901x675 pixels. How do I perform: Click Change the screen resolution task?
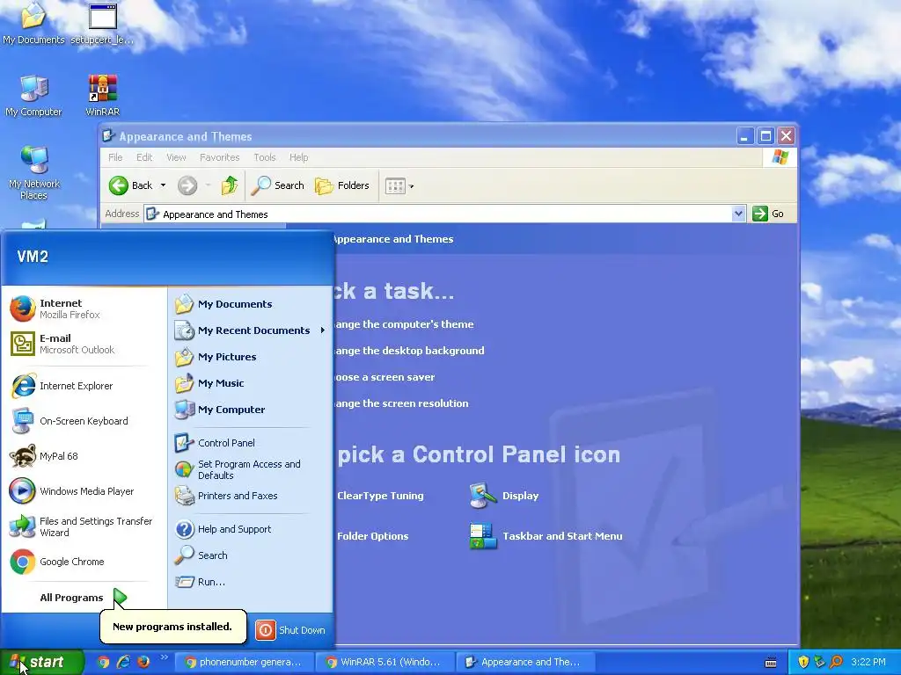pos(400,403)
